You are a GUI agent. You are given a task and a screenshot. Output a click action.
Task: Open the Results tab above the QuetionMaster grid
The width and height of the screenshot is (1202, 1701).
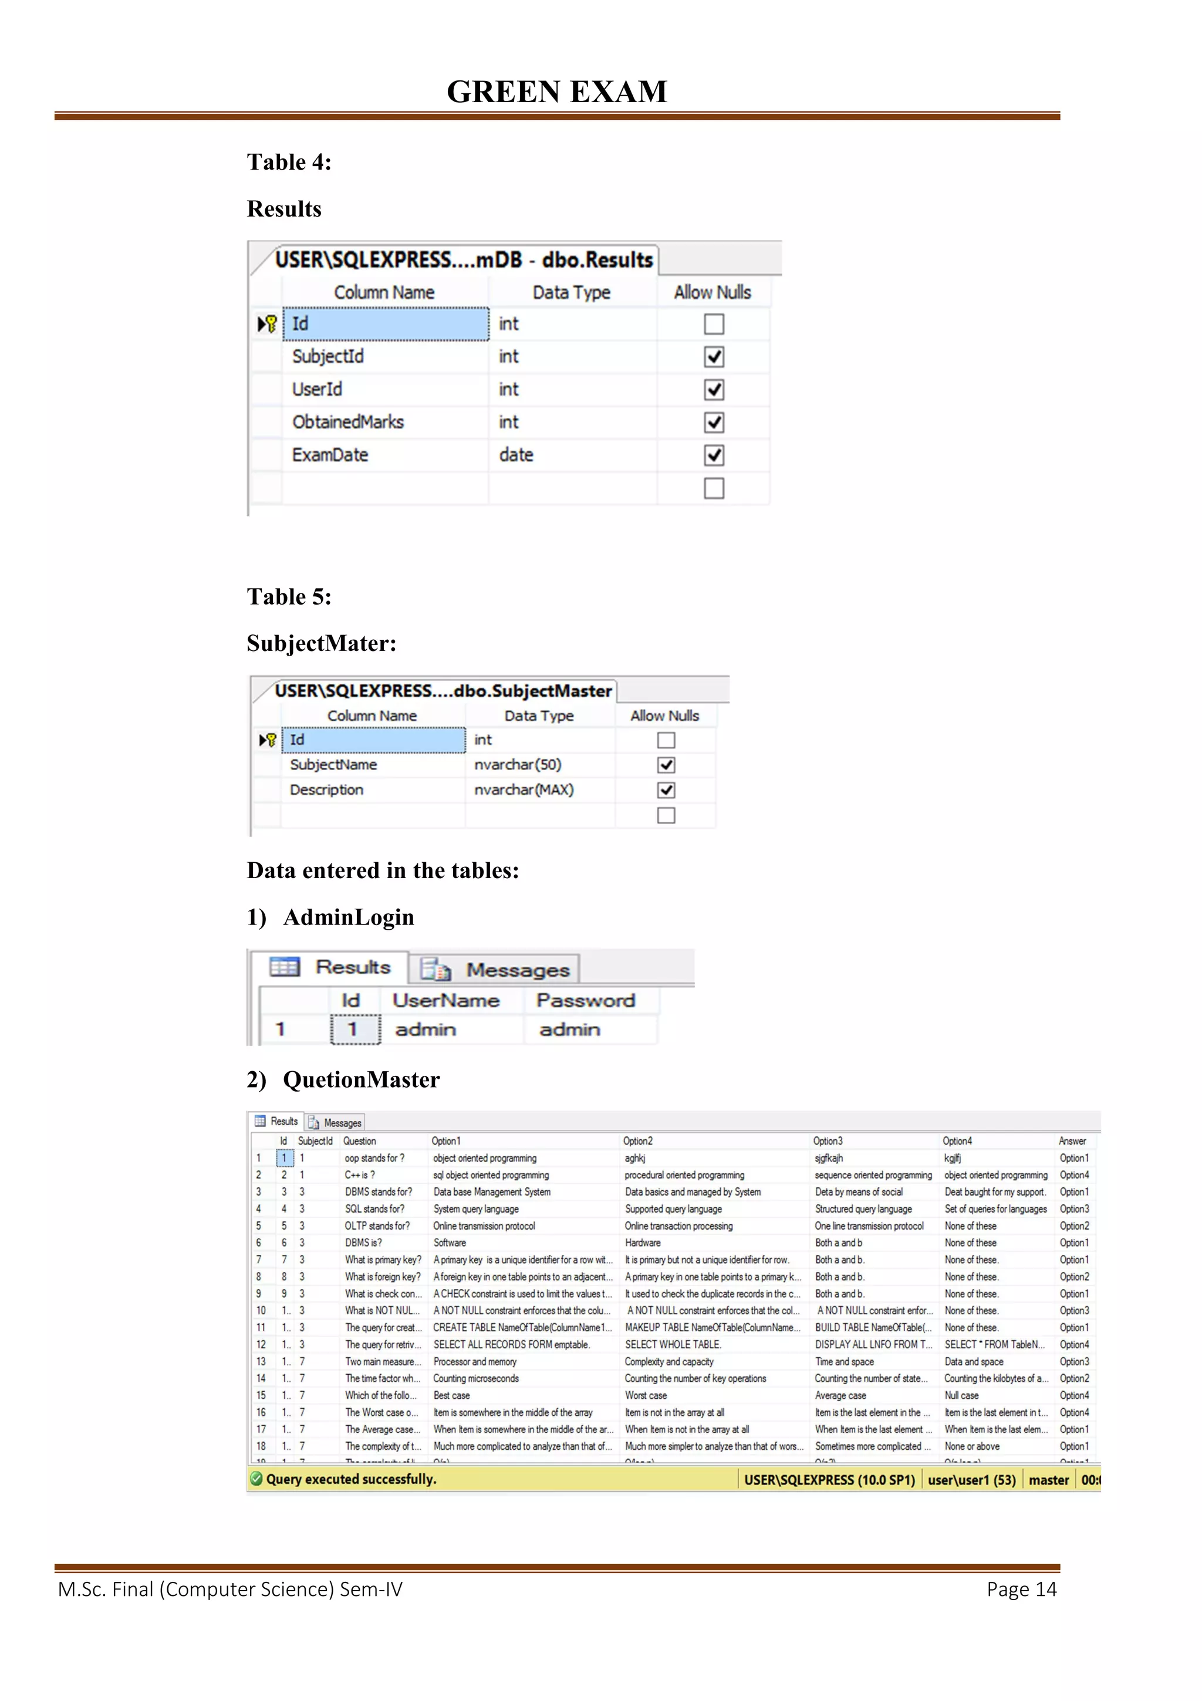point(276,1121)
